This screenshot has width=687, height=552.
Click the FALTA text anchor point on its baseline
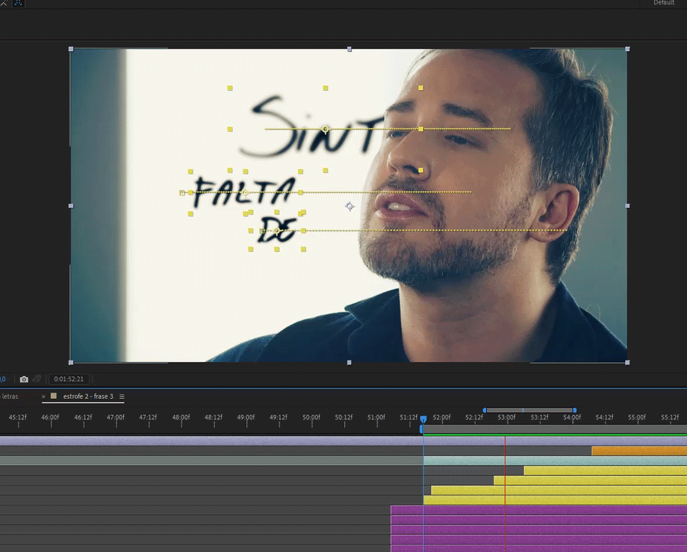(245, 192)
